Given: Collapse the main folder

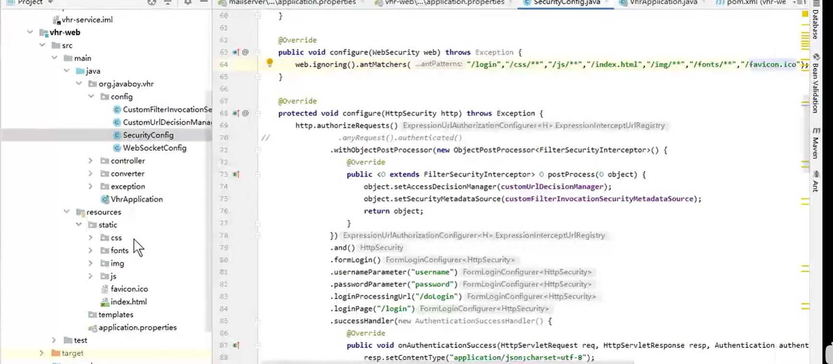Looking at the screenshot, I should (x=54, y=58).
